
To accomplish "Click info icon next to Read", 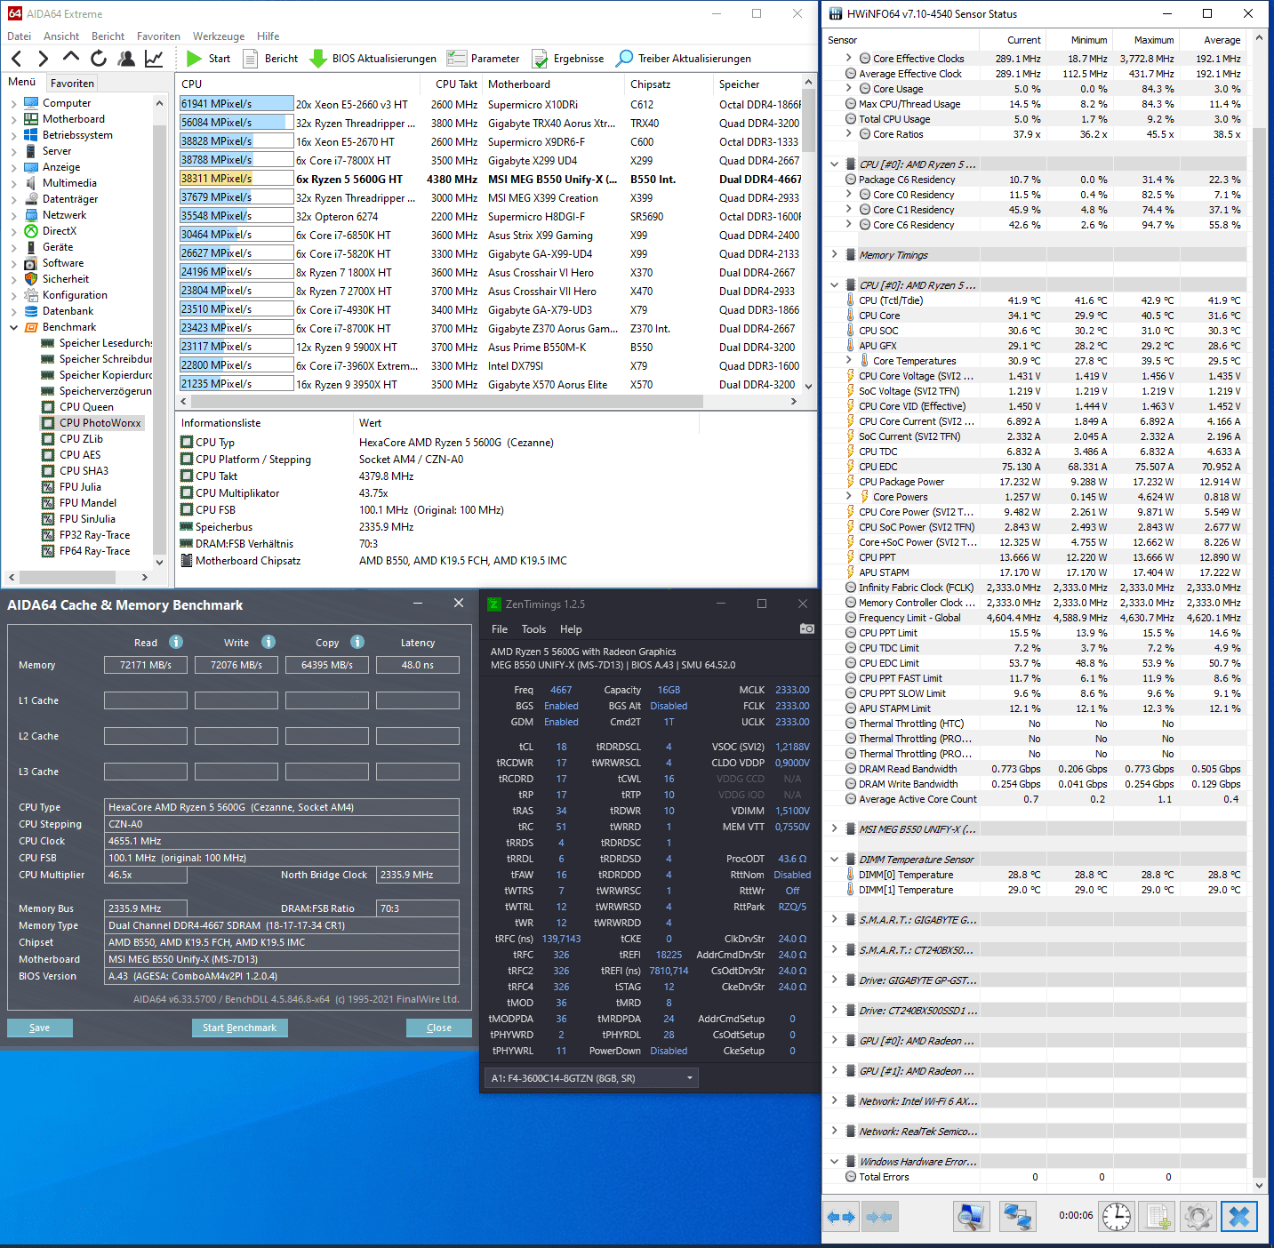I will (176, 642).
